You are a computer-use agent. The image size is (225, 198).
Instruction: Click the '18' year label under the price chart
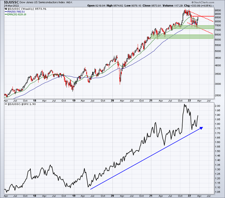click(34, 100)
